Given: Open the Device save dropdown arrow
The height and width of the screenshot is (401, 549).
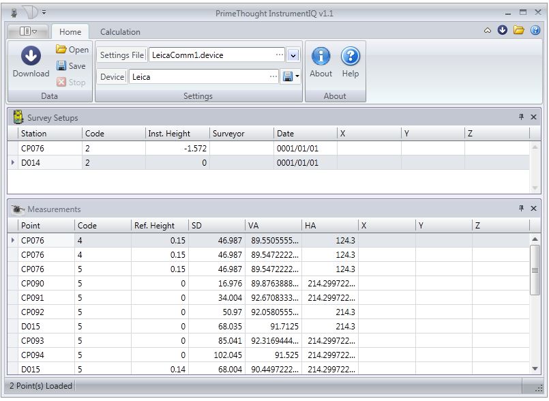Looking at the screenshot, I should pos(297,77).
